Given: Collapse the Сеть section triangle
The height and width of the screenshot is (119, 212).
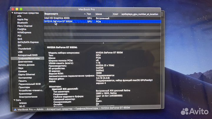Looking at the screenshot, I should point(14,100).
